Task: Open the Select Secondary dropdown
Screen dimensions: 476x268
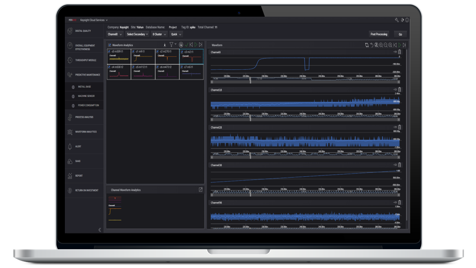Action: click(137, 34)
